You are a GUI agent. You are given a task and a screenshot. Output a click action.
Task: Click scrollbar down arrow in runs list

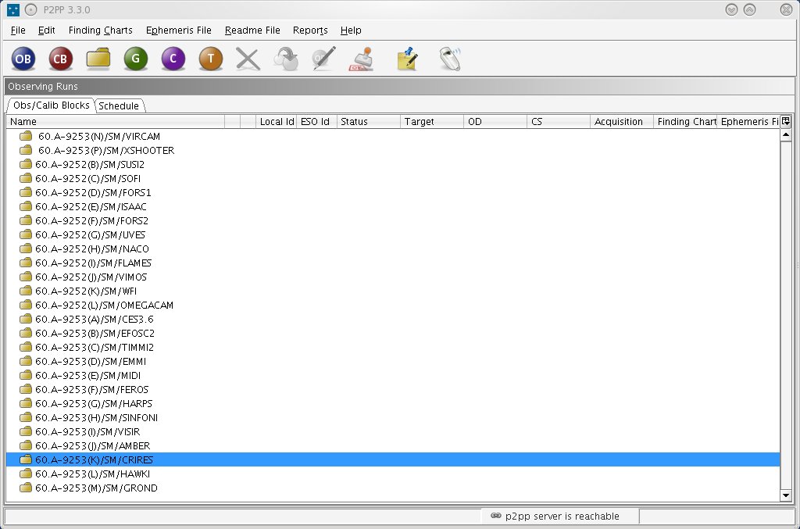tap(786, 495)
